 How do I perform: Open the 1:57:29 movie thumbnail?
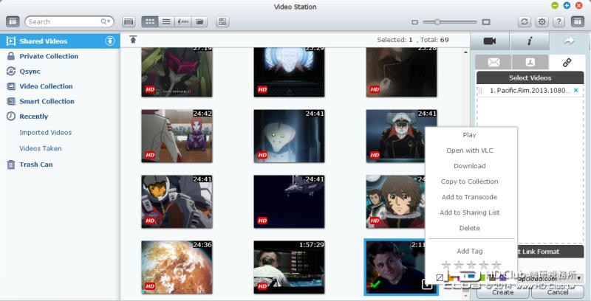(289, 267)
